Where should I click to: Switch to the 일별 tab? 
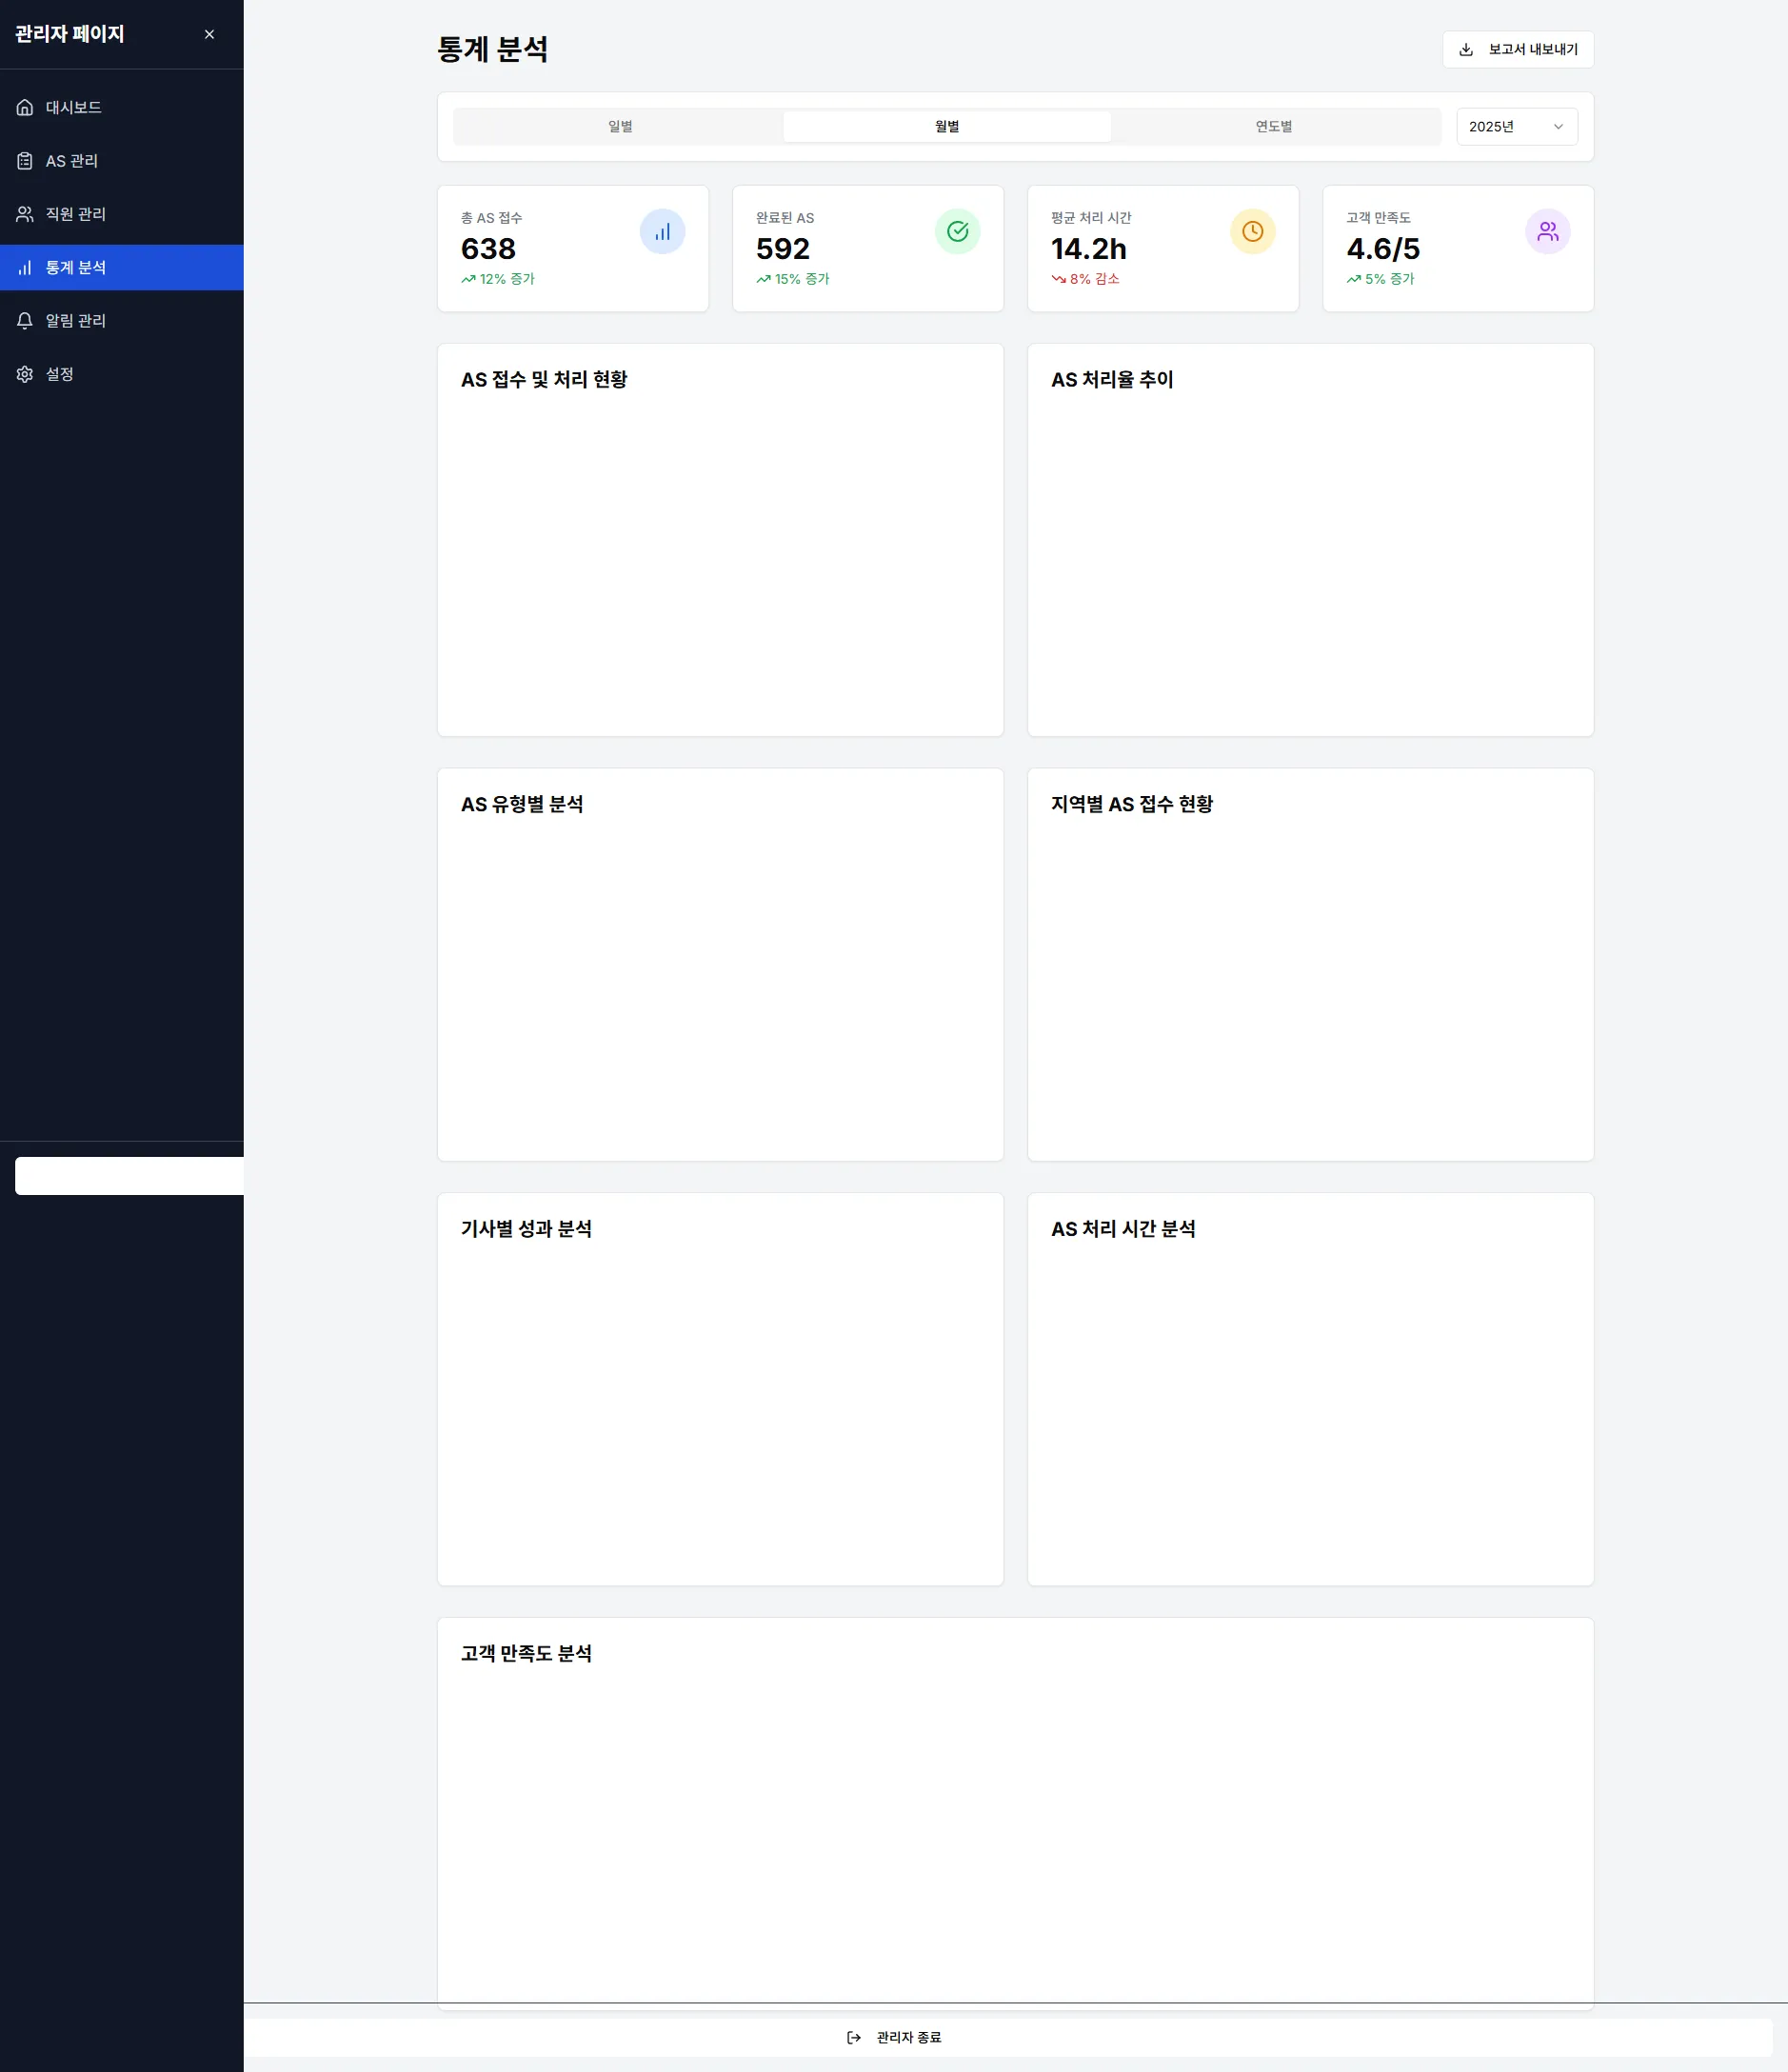620,127
